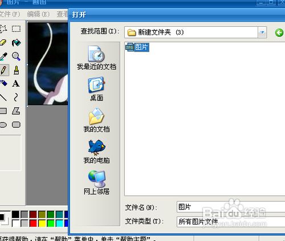Select the Fill with Color bucket tool
The image size is (285, 241).
click(x=16, y=43)
